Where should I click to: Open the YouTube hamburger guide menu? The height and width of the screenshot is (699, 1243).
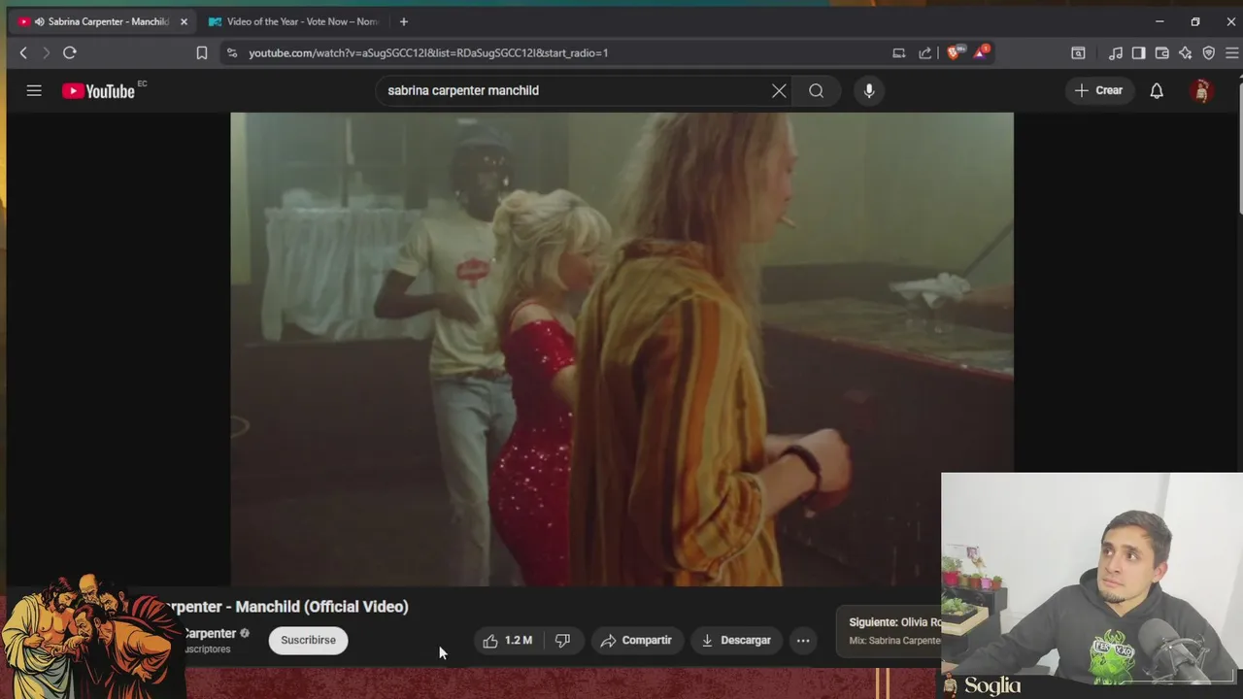point(34,90)
